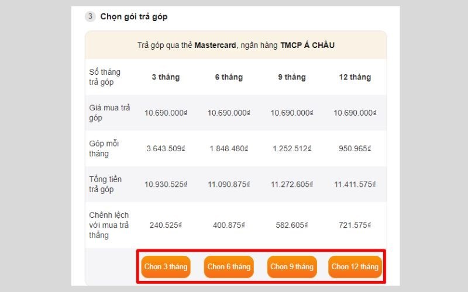Click the 950.965₫ monthly payment value
This screenshot has width=468, height=292.
click(355, 148)
